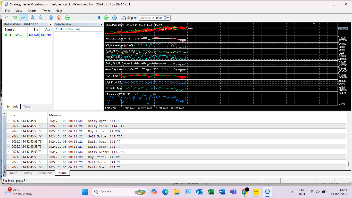Open the Windows Start menu

coord(85,192)
